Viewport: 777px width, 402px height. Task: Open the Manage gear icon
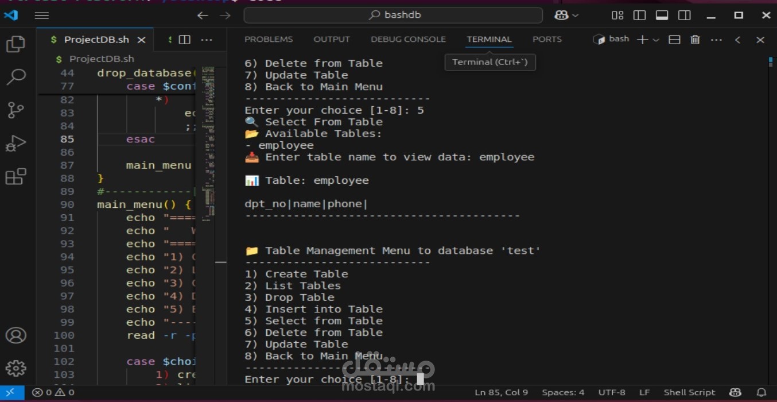[x=15, y=368]
